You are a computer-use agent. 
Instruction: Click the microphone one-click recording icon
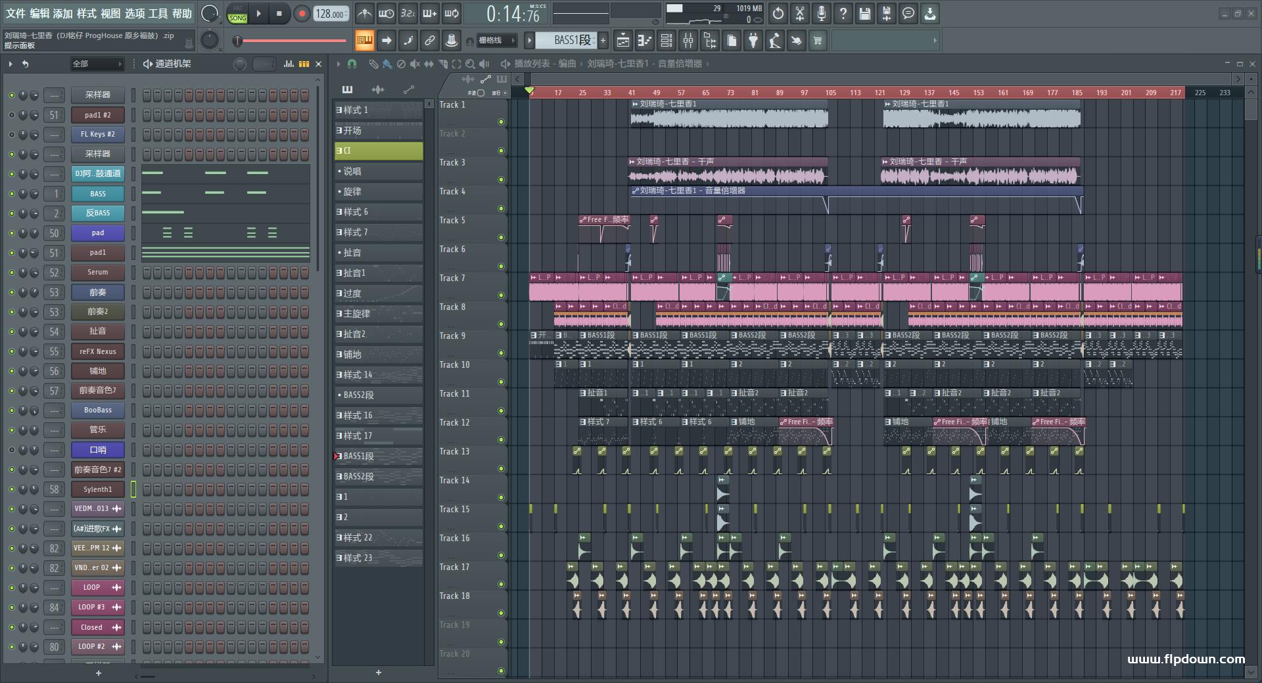[x=821, y=13]
